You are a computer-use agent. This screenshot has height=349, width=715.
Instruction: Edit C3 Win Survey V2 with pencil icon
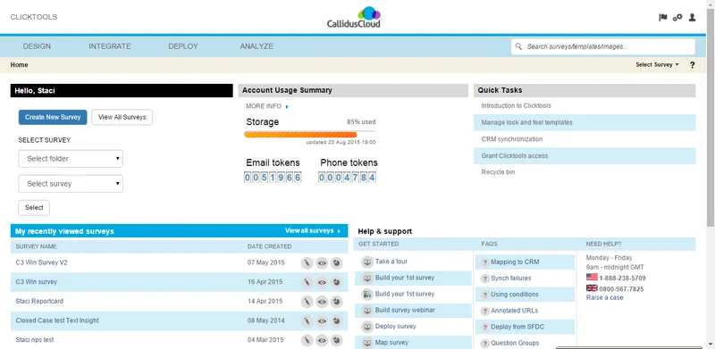tap(307, 263)
